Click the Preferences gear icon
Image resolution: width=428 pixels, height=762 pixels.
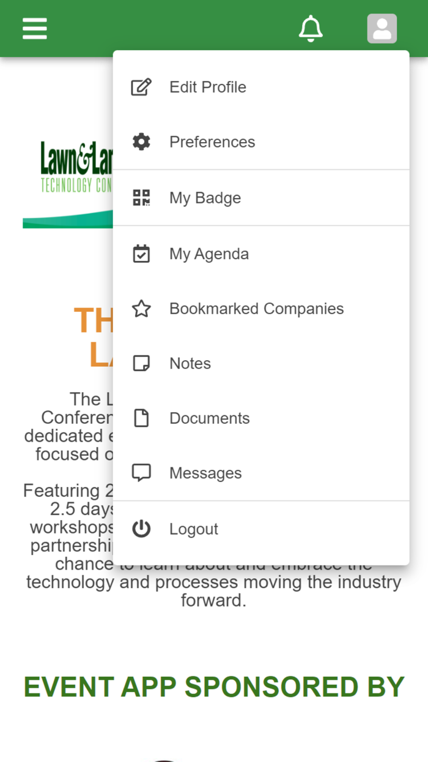click(141, 142)
